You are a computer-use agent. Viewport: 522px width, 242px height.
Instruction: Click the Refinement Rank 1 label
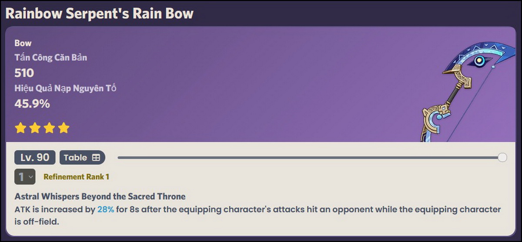76,177
